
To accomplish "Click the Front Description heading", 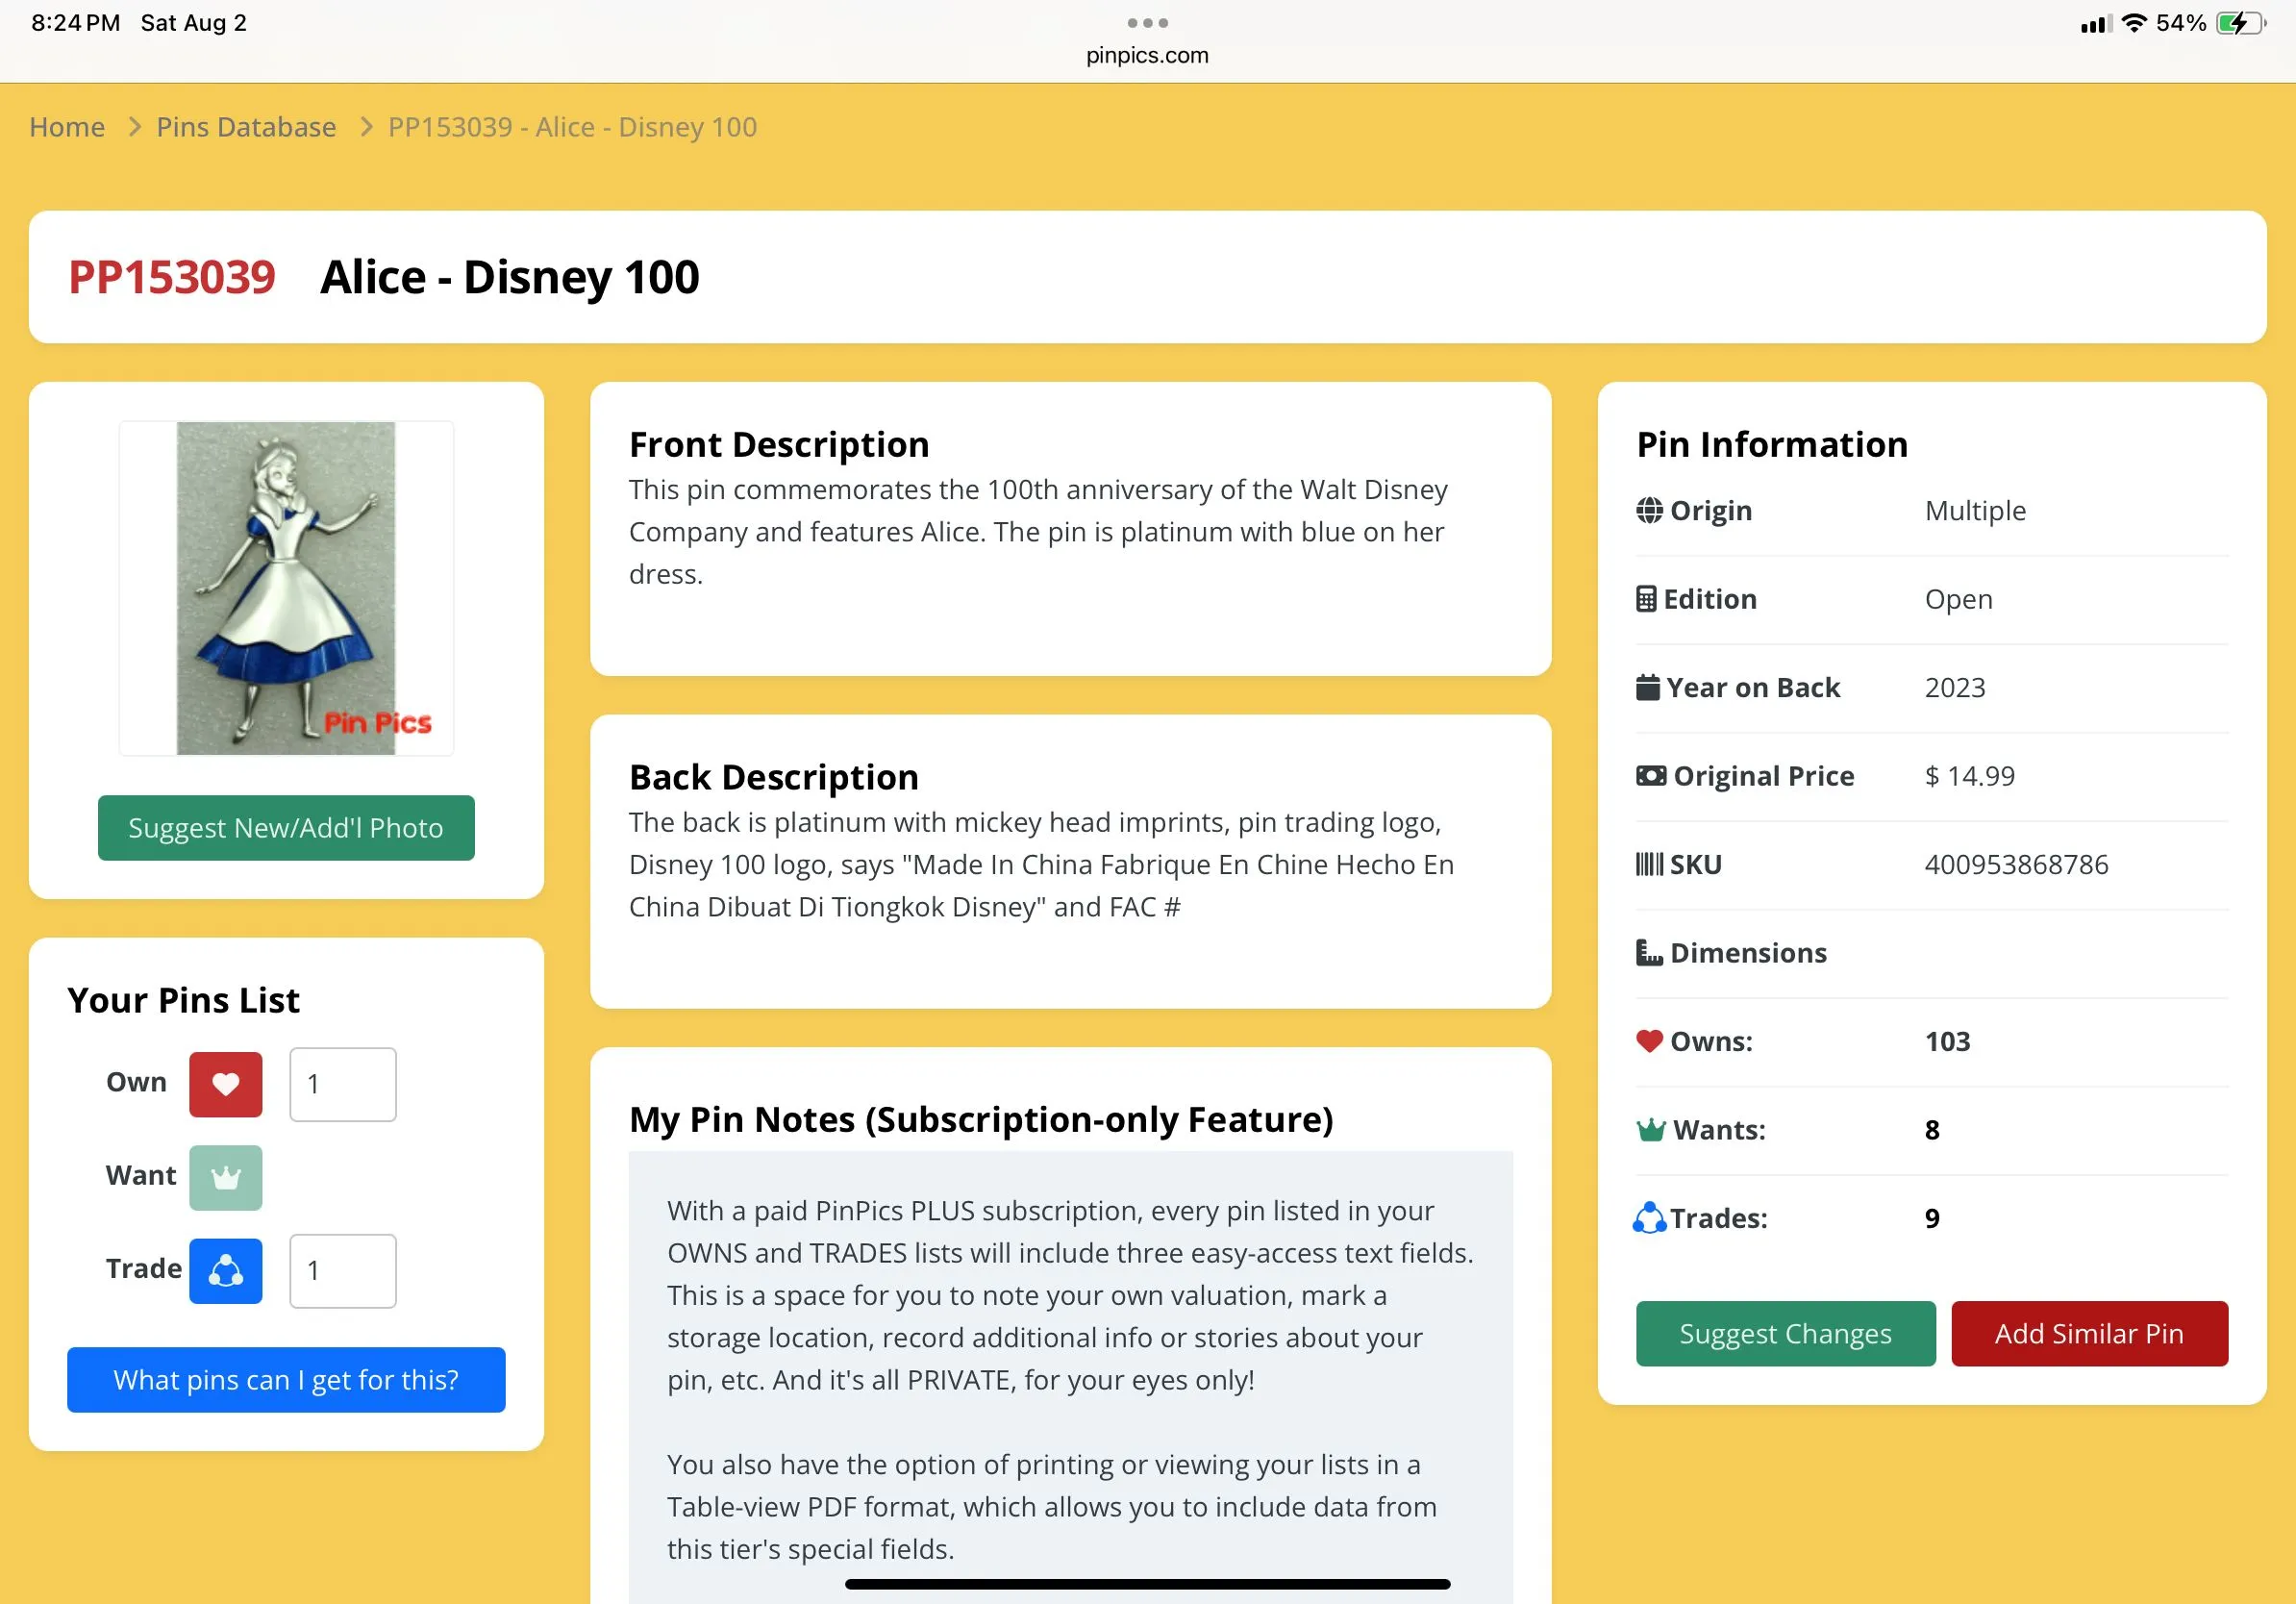I will point(779,444).
